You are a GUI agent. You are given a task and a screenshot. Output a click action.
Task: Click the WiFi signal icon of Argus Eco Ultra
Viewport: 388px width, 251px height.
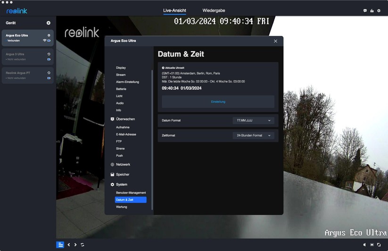pyautogui.click(x=44, y=41)
